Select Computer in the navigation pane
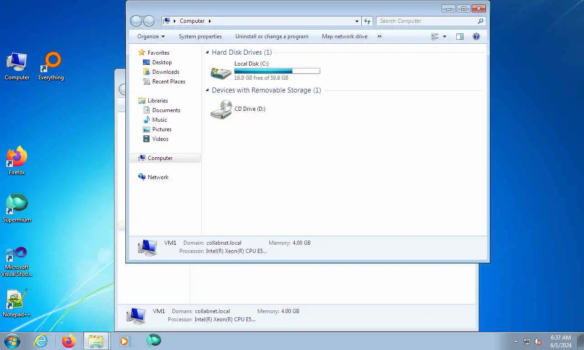 [160, 158]
